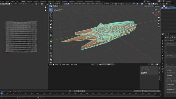Screen dimensions: 176x99
Task: Select the Move tool
Action: (x=51, y=17)
